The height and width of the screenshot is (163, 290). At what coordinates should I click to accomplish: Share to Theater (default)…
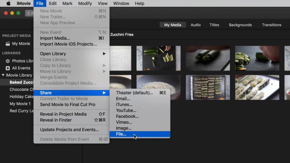pos(140,93)
